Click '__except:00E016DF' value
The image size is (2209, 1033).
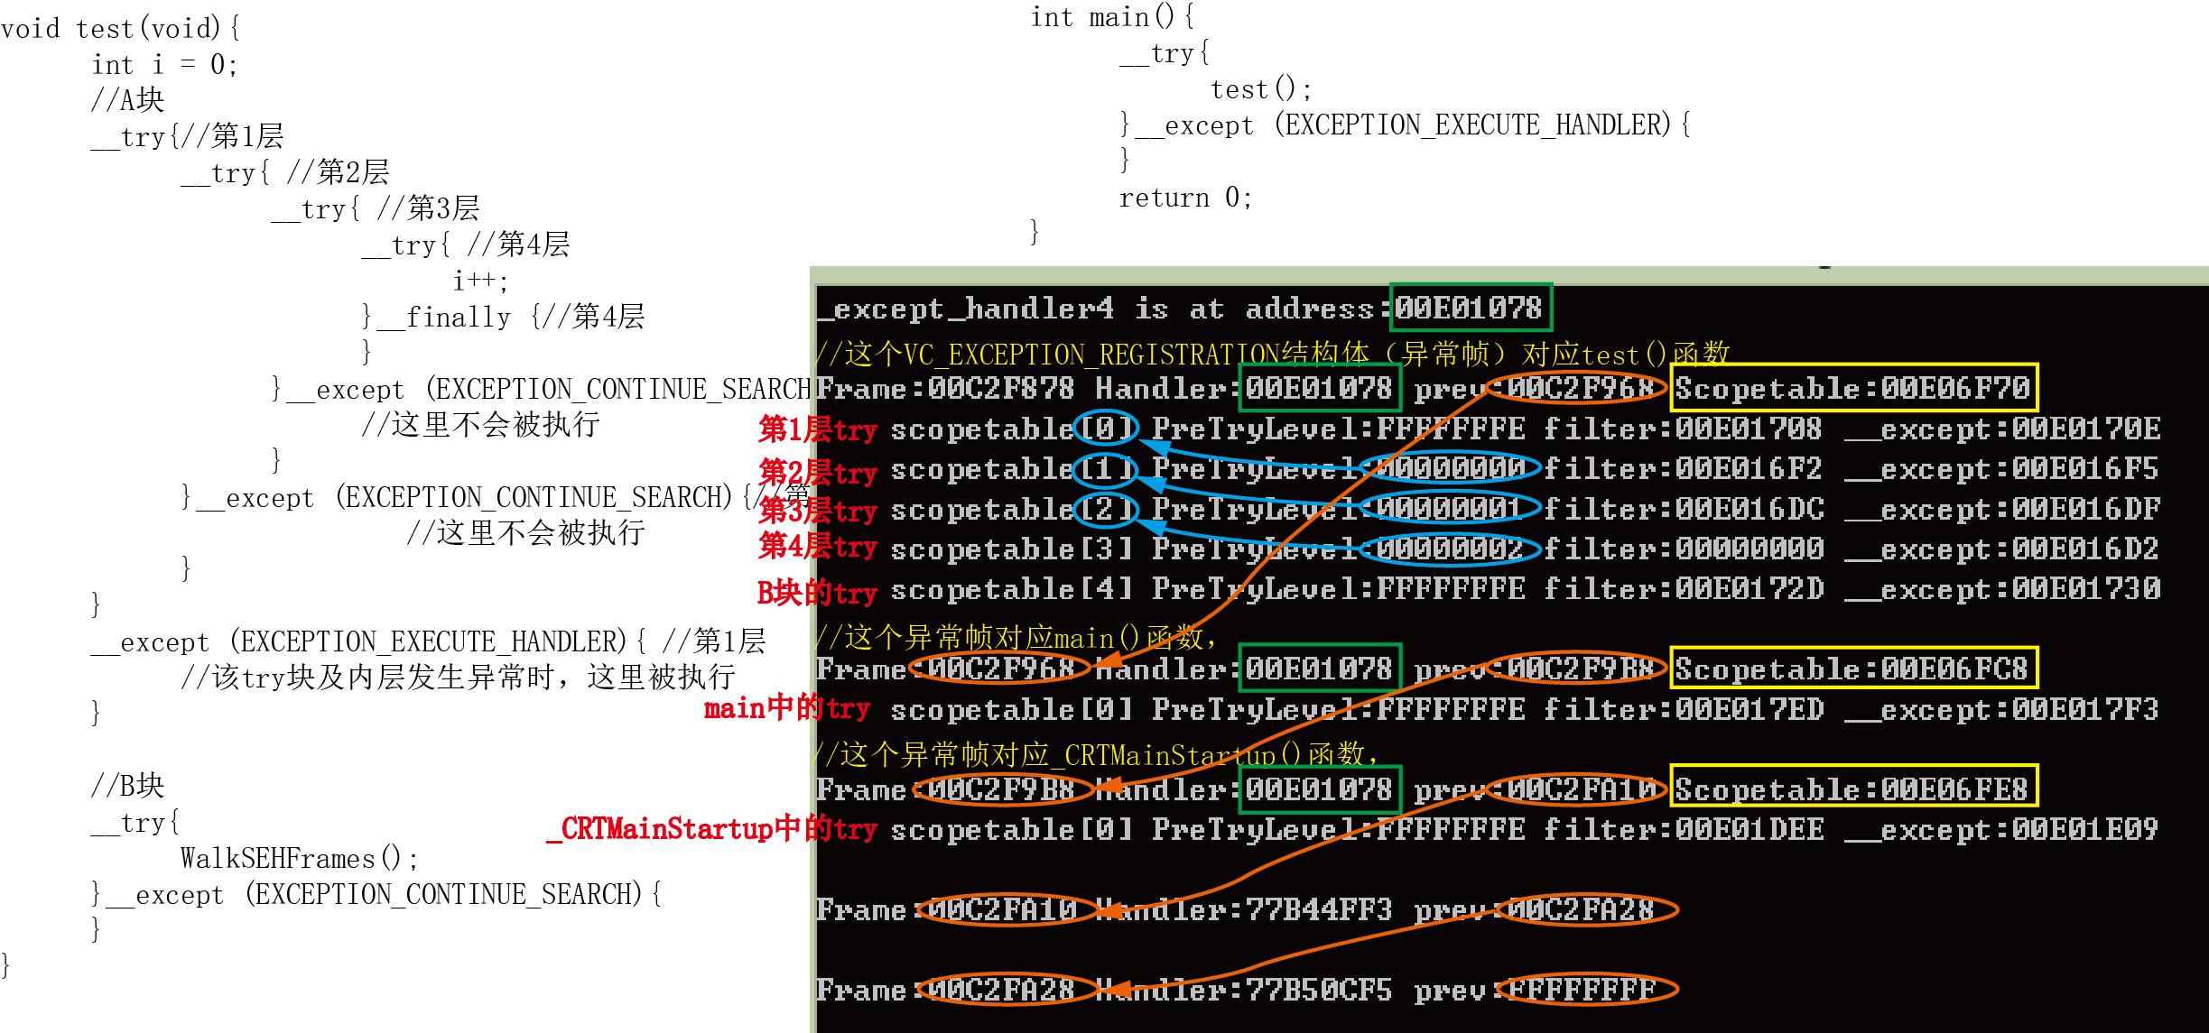[2003, 509]
